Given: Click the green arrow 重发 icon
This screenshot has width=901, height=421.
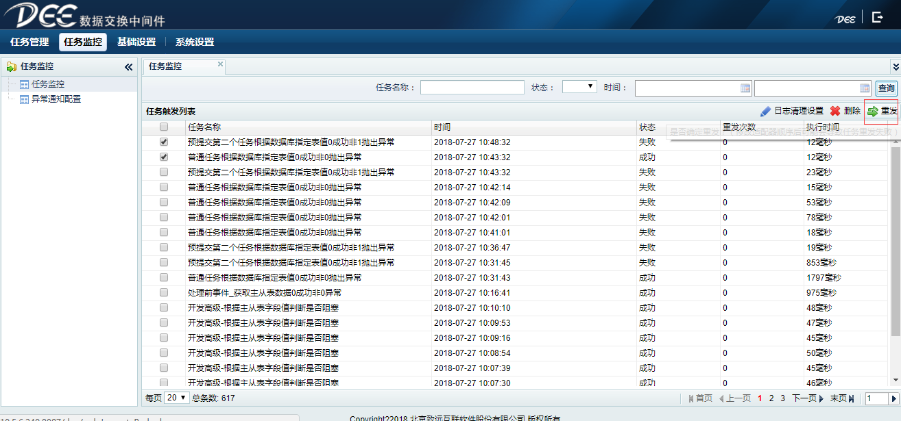Looking at the screenshot, I should [872, 111].
